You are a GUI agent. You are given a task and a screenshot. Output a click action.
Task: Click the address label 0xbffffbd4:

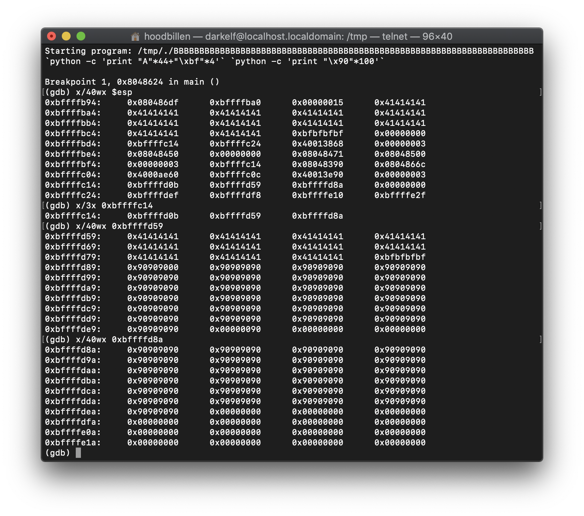pos(73,144)
